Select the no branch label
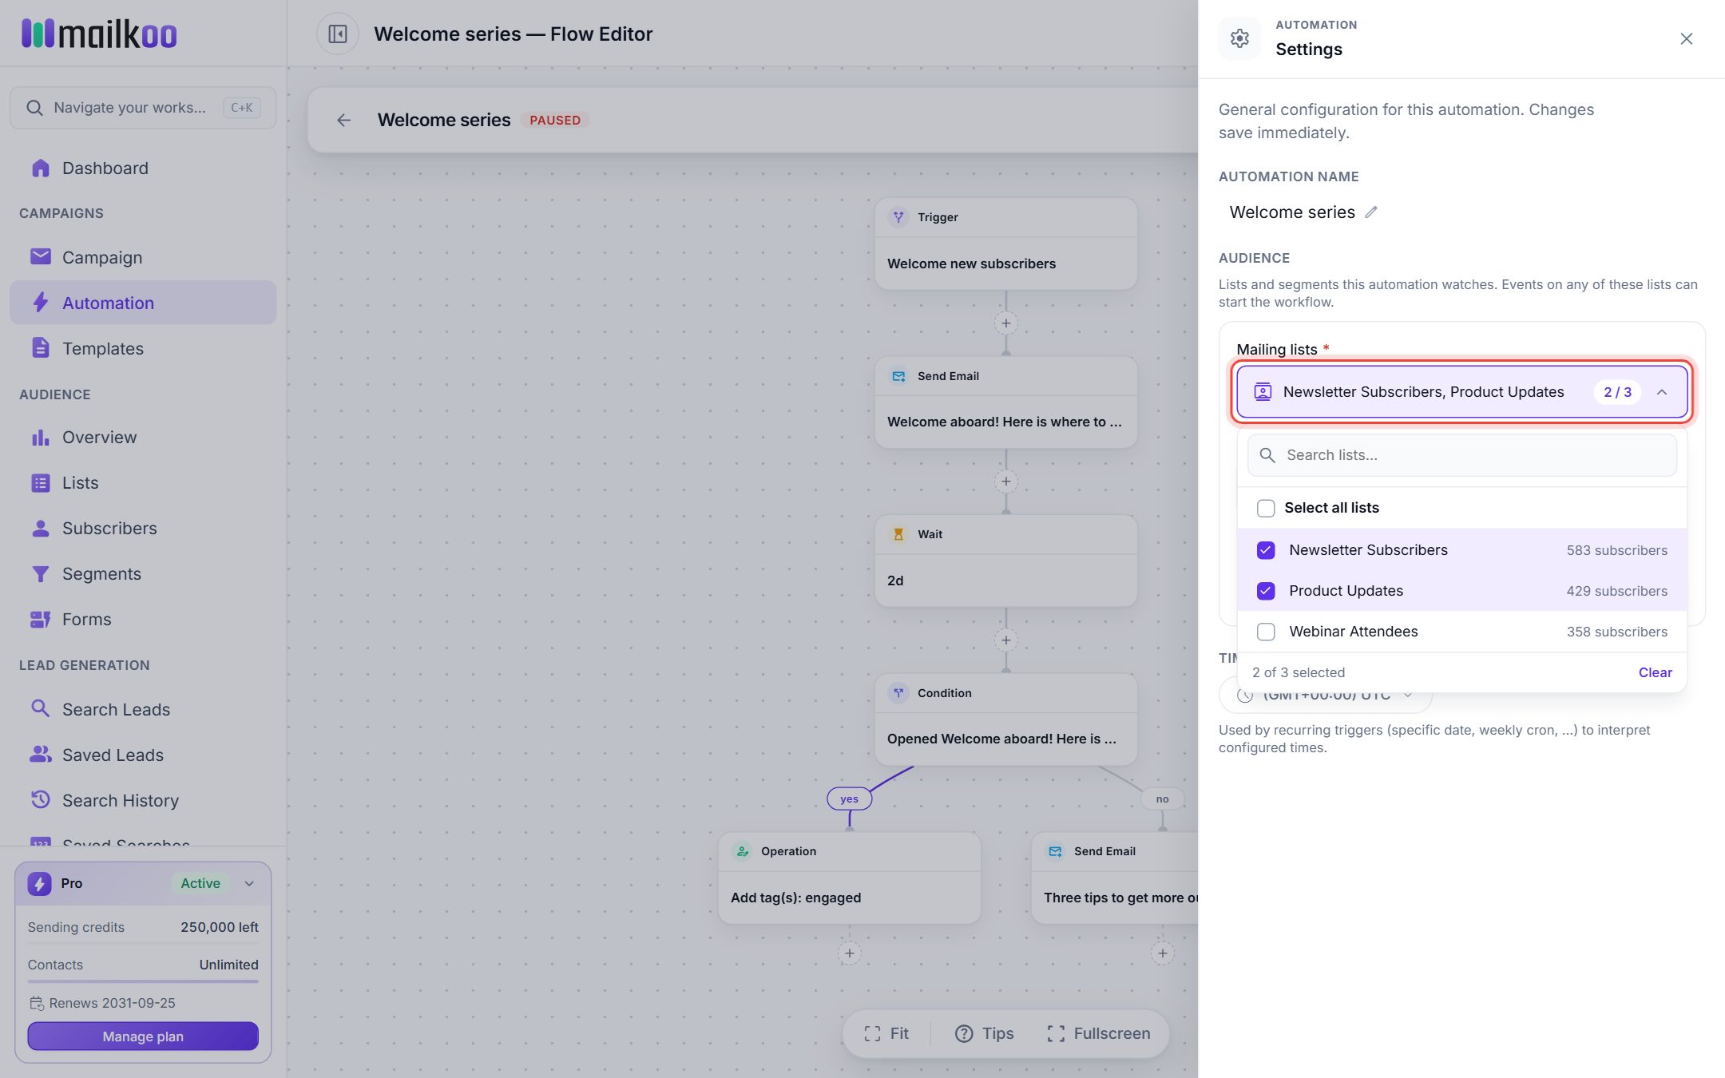The image size is (1725, 1078). pyautogui.click(x=1162, y=799)
